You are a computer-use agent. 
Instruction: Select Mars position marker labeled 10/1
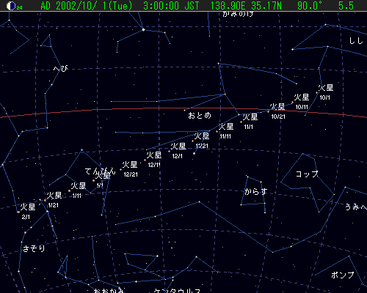tap(316, 93)
